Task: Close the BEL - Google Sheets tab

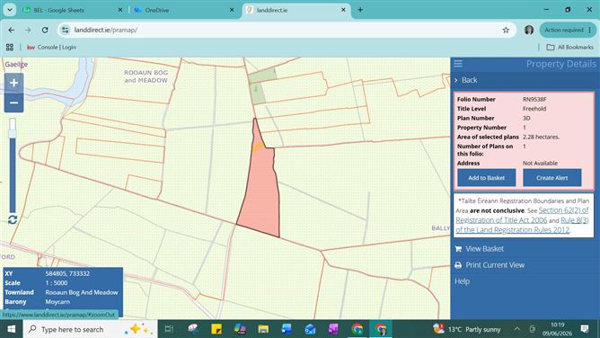Action: click(119, 10)
